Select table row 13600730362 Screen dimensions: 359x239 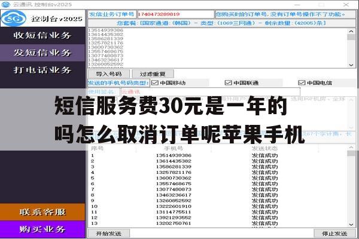pyautogui.click(x=218, y=178)
